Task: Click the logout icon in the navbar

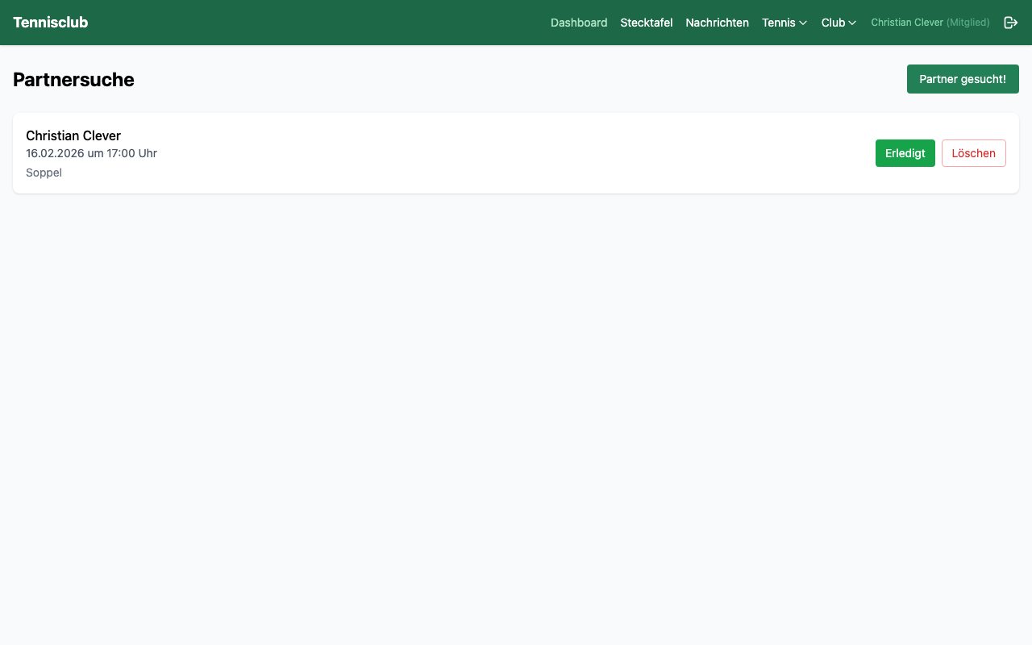Action: click(1010, 23)
